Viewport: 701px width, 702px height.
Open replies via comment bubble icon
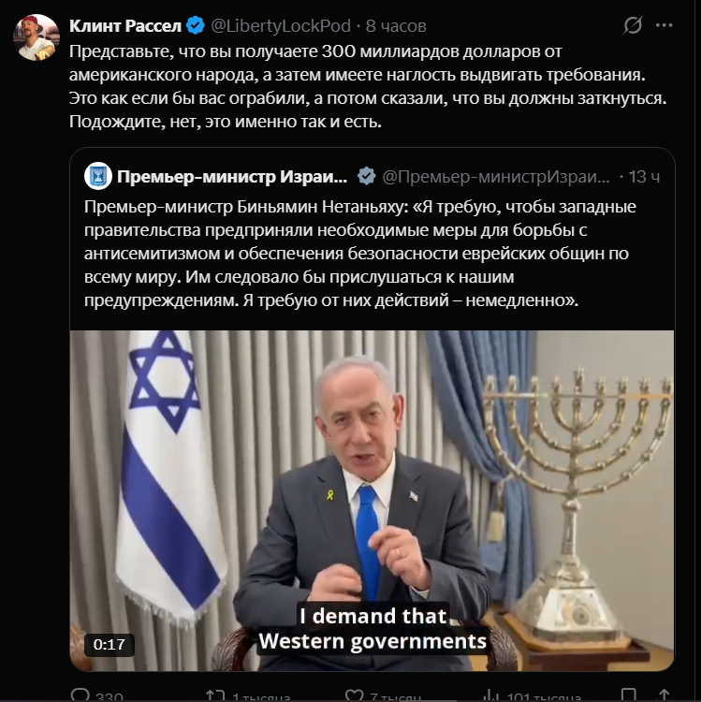[x=80, y=695]
